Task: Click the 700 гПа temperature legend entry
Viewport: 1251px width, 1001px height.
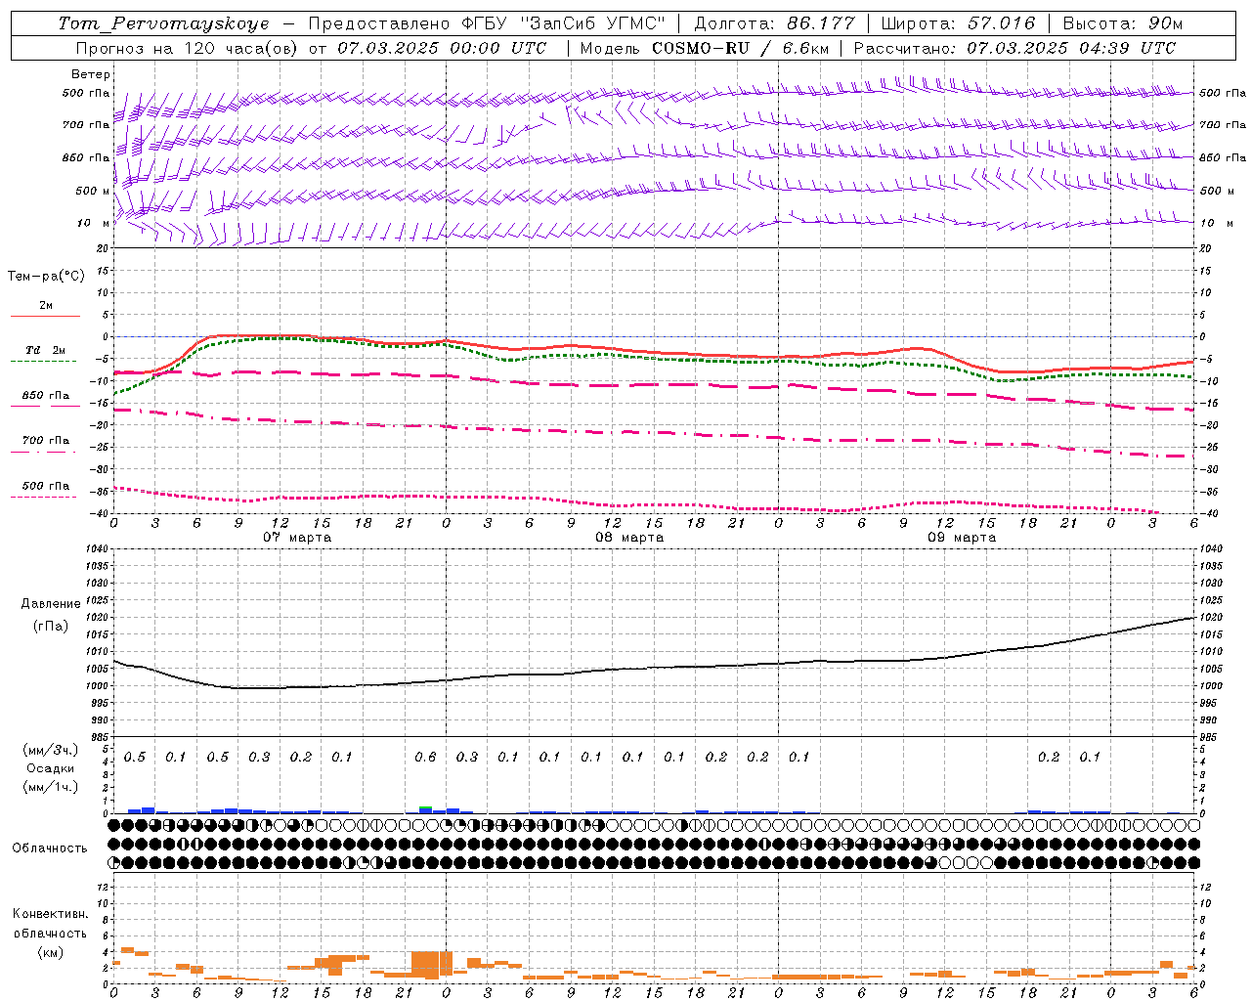Action: [45, 445]
